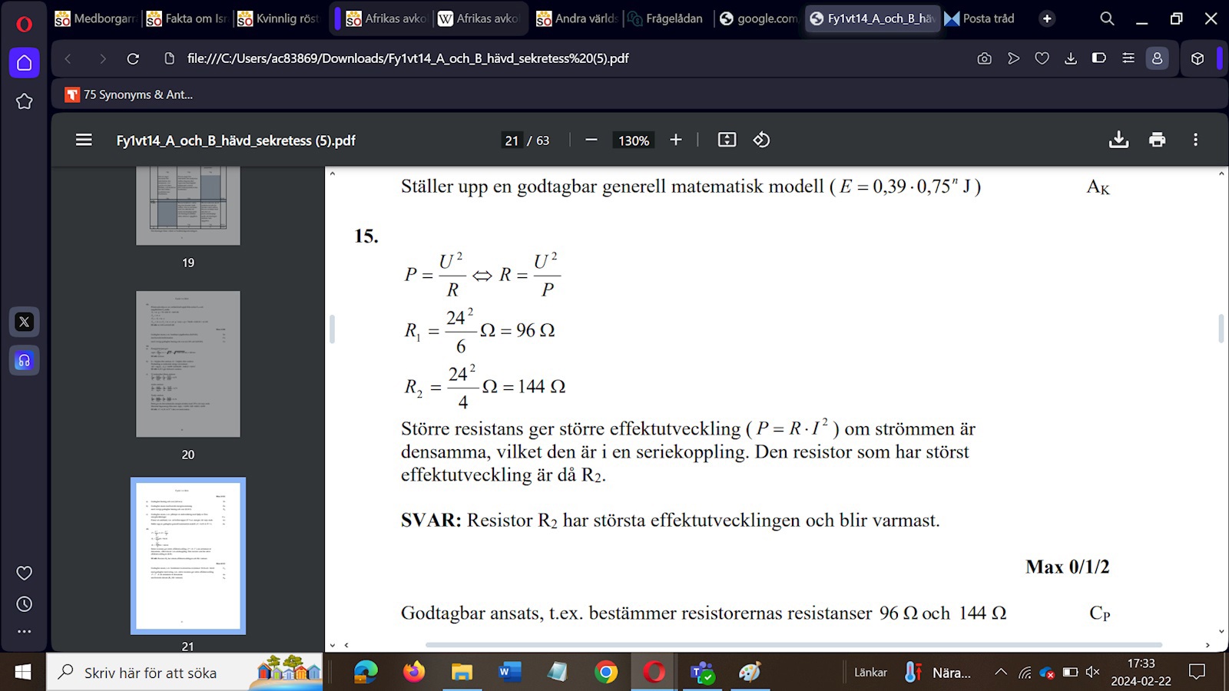1229x691 pixels.
Task: Open Opera sidebar history clock icon
Action: tap(24, 604)
